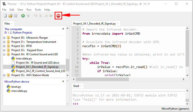Image resolution: width=193 pixels, height=112 pixels.
Task: Select boot.py on MicroPython device
Action: coord(16,87)
